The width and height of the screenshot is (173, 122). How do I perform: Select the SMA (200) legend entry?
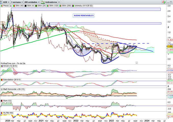pyautogui.click(x=65, y=6)
